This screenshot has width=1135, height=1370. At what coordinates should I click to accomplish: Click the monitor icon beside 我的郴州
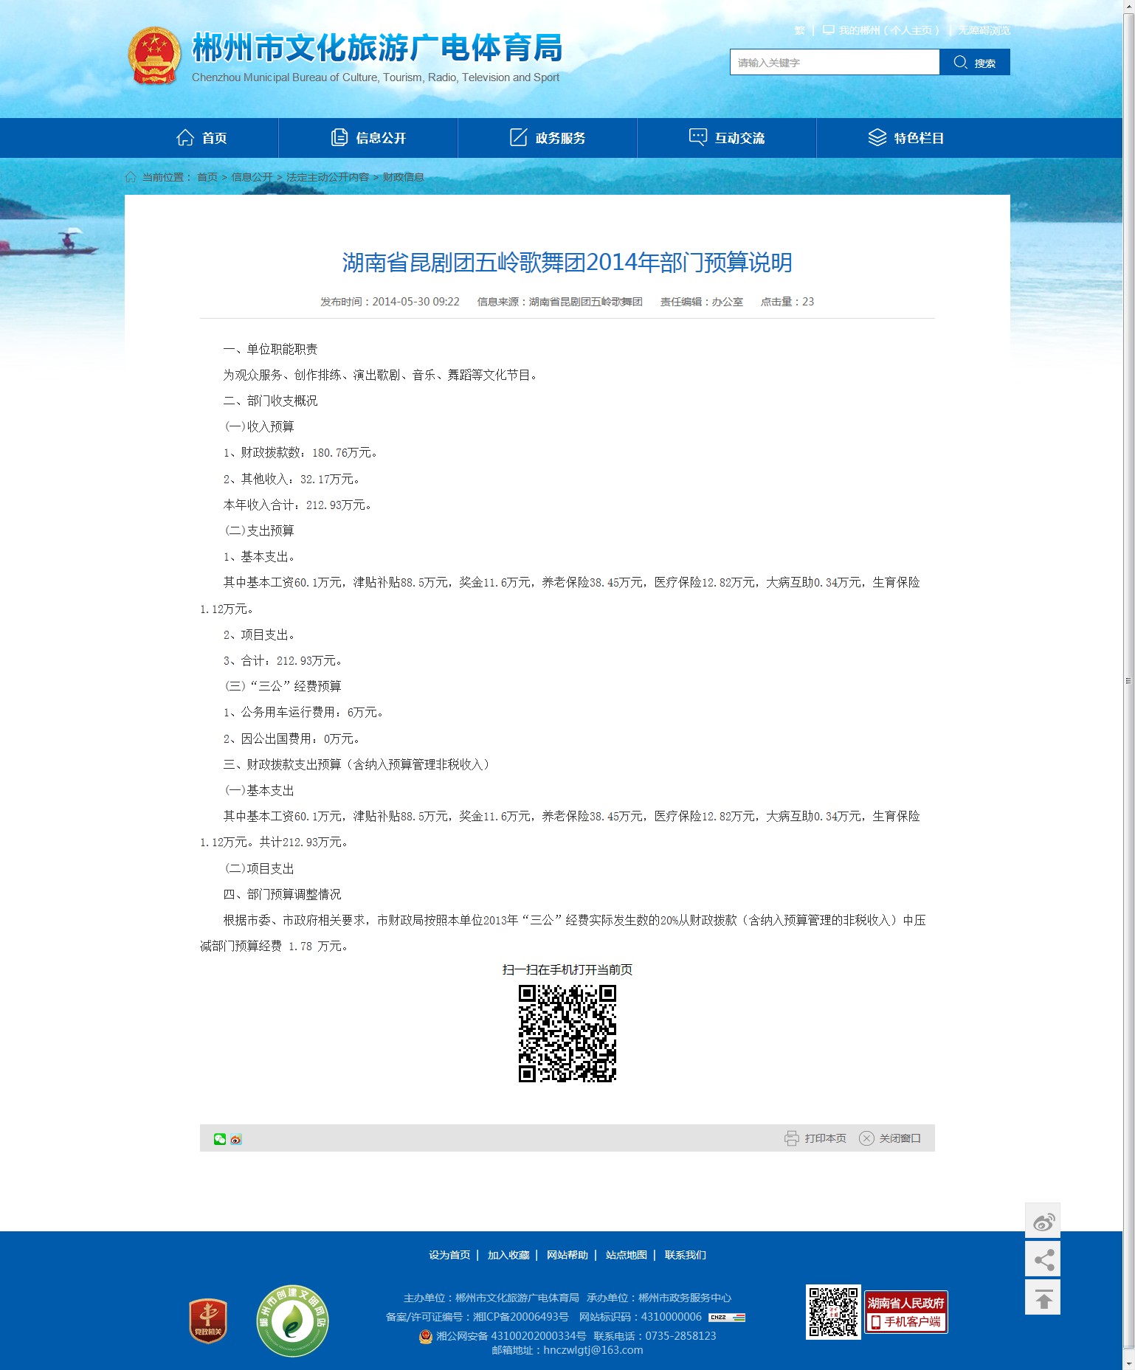pos(829,30)
